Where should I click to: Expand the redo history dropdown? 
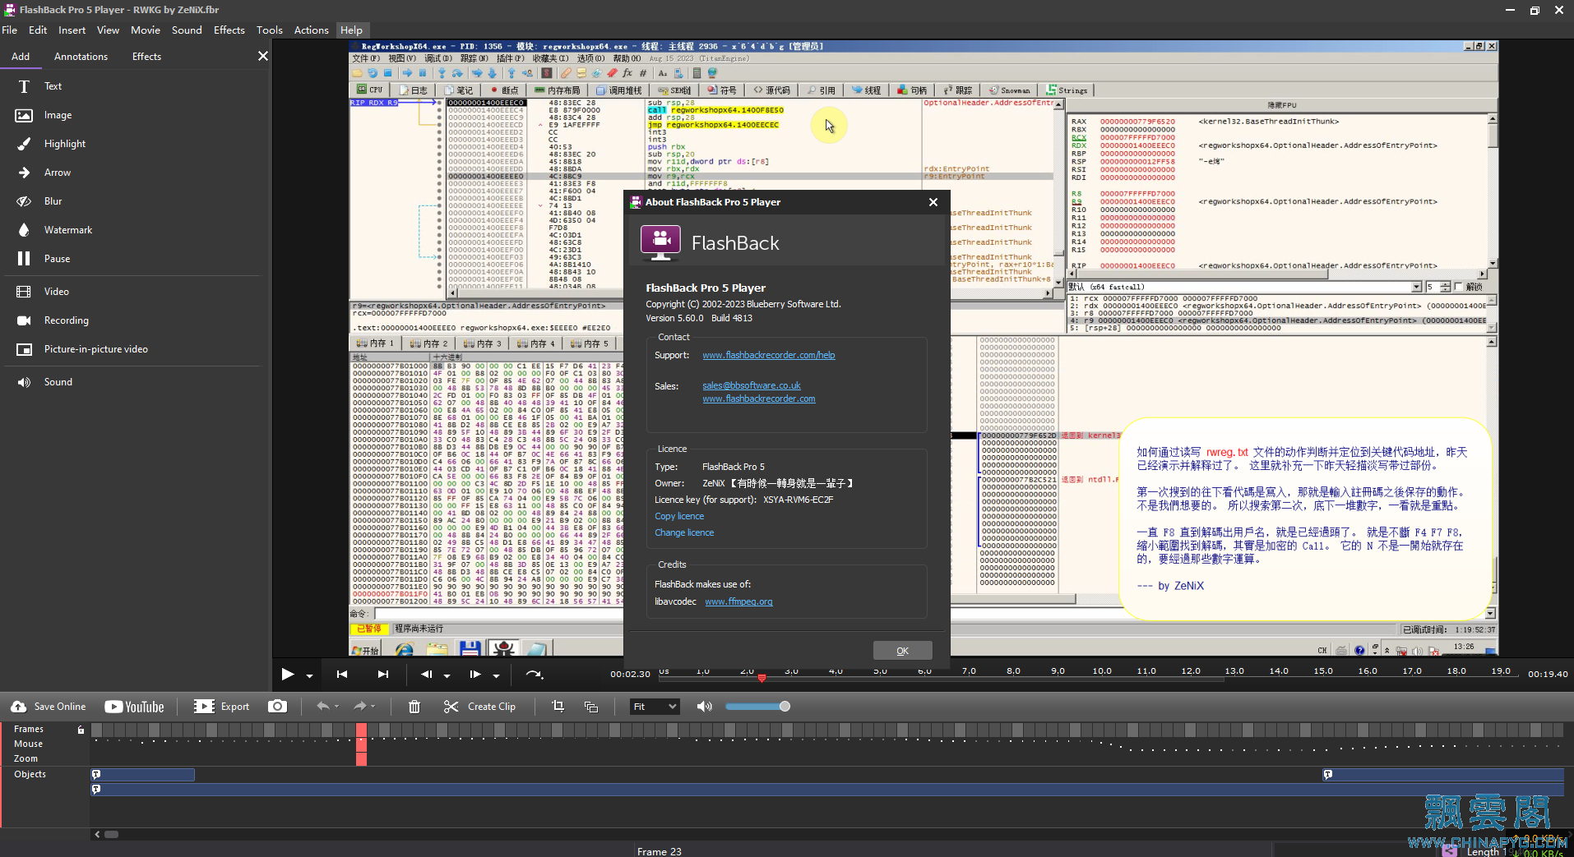373,707
